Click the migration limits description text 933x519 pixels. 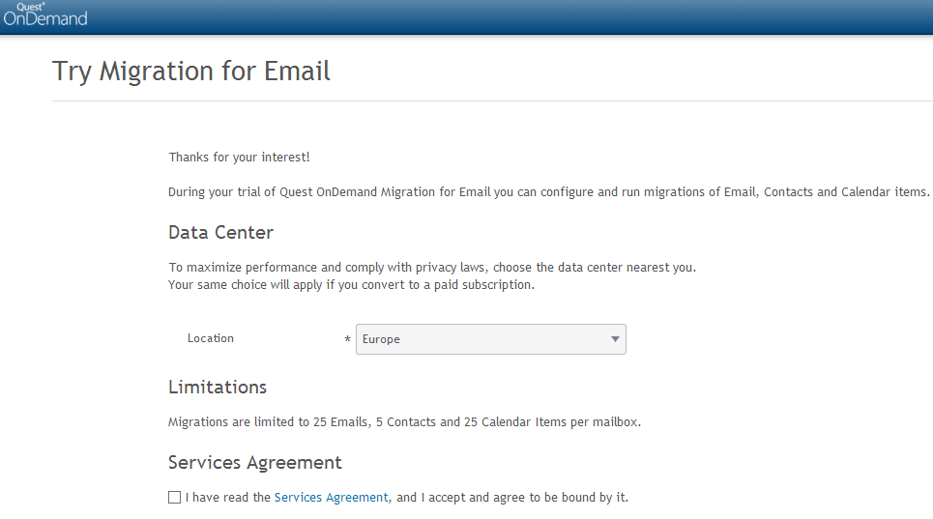[x=404, y=422]
